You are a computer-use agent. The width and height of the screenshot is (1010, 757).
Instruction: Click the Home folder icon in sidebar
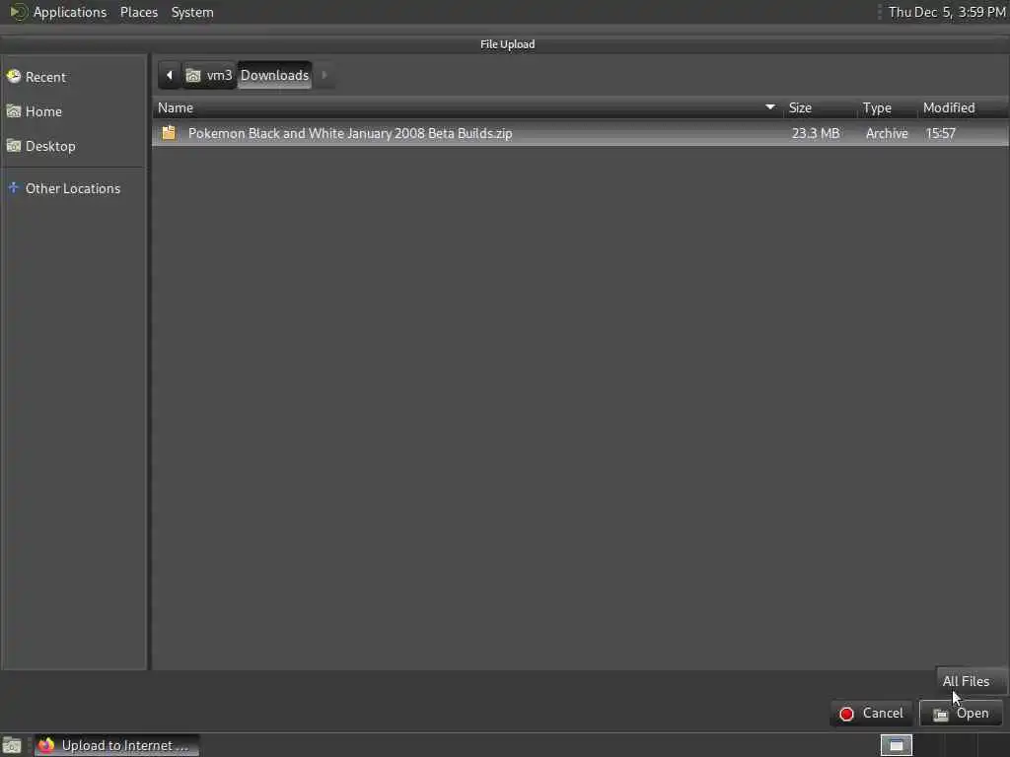coord(14,111)
